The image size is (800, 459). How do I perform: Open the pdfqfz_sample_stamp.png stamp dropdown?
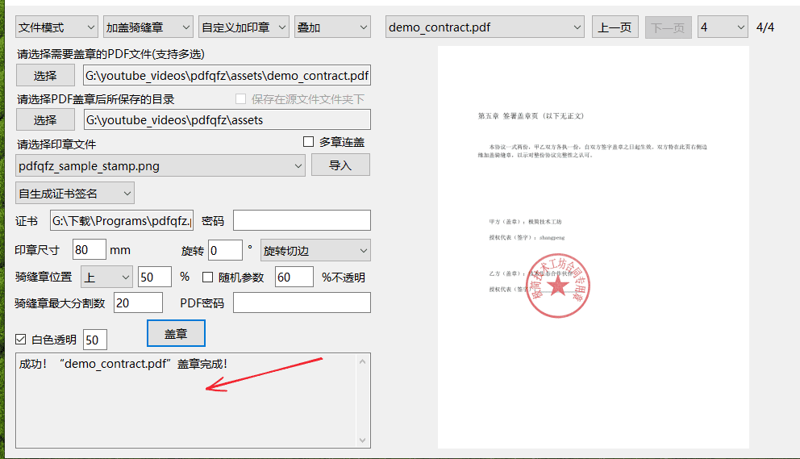(160, 166)
